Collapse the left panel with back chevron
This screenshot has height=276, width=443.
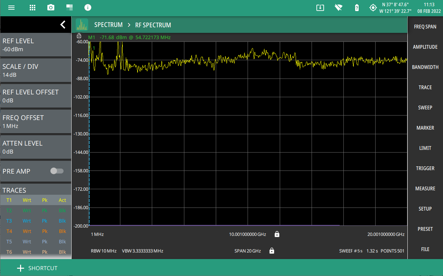(x=63, y=25)
